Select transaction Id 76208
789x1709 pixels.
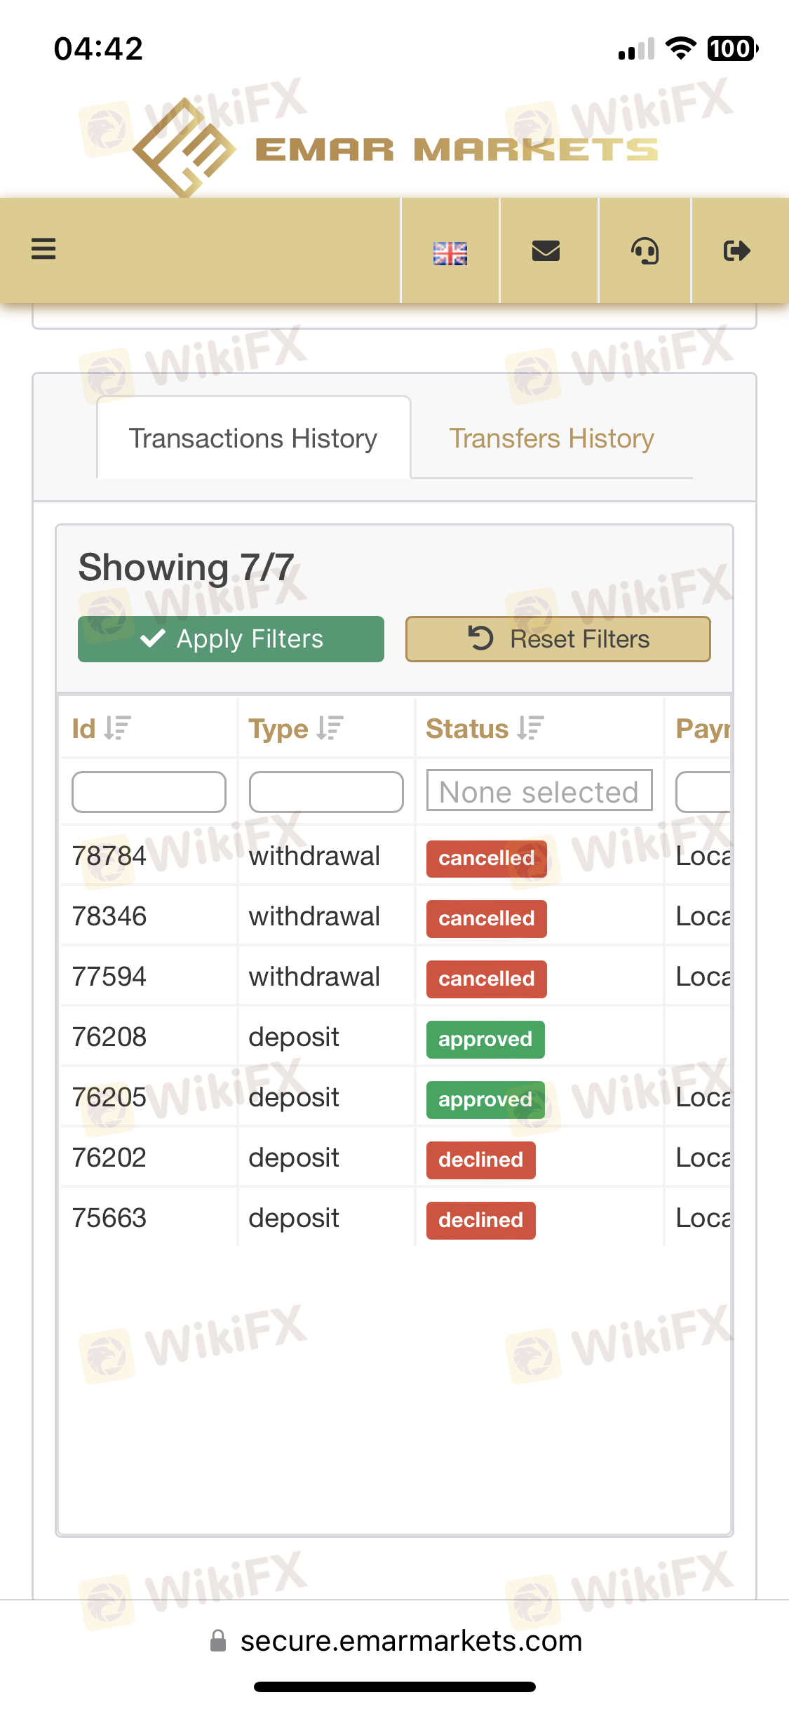point(109,1037)
